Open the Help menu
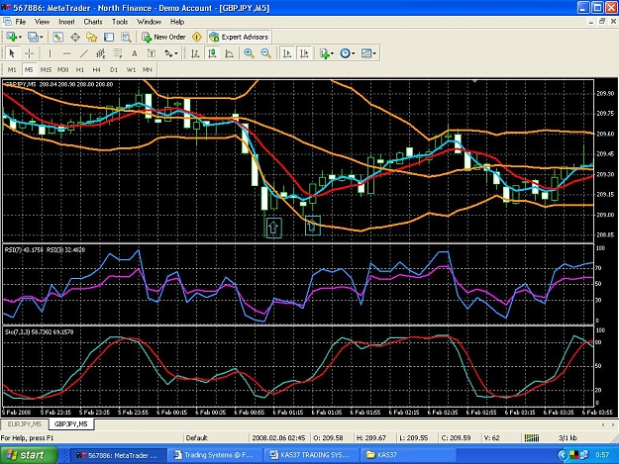This screenshot has height=464, width=619. point(177,22)
